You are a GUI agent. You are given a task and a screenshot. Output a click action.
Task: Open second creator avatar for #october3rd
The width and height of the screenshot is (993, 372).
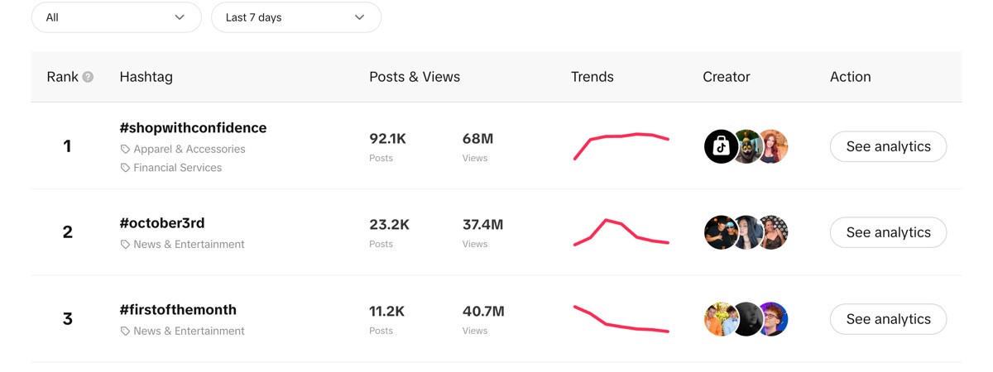[x=747, y=232]
